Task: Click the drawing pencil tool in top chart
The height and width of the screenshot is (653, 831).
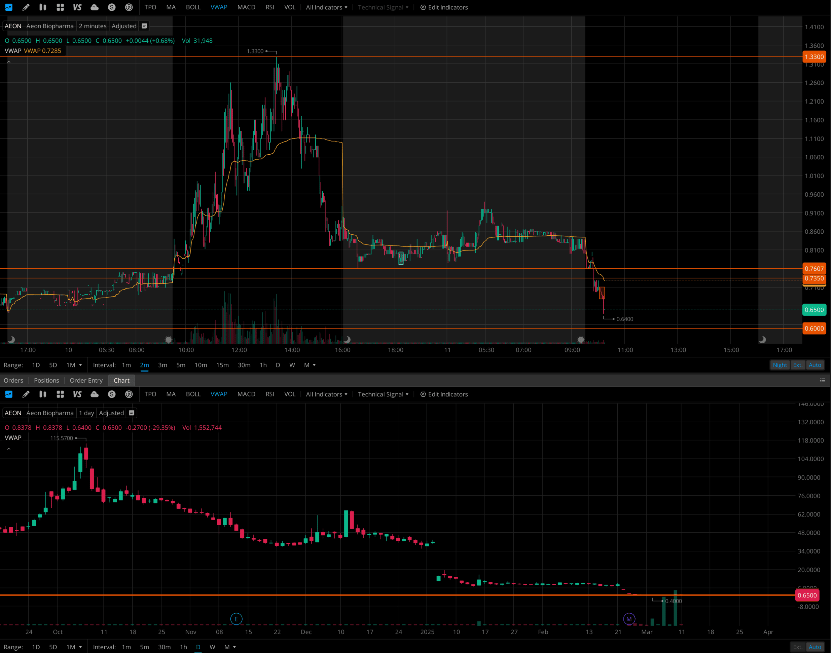Action: click(26, 7)
